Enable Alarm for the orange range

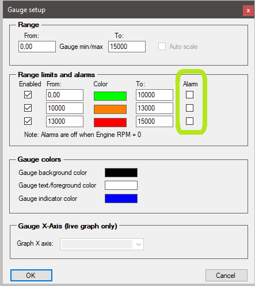coord(189,108)
